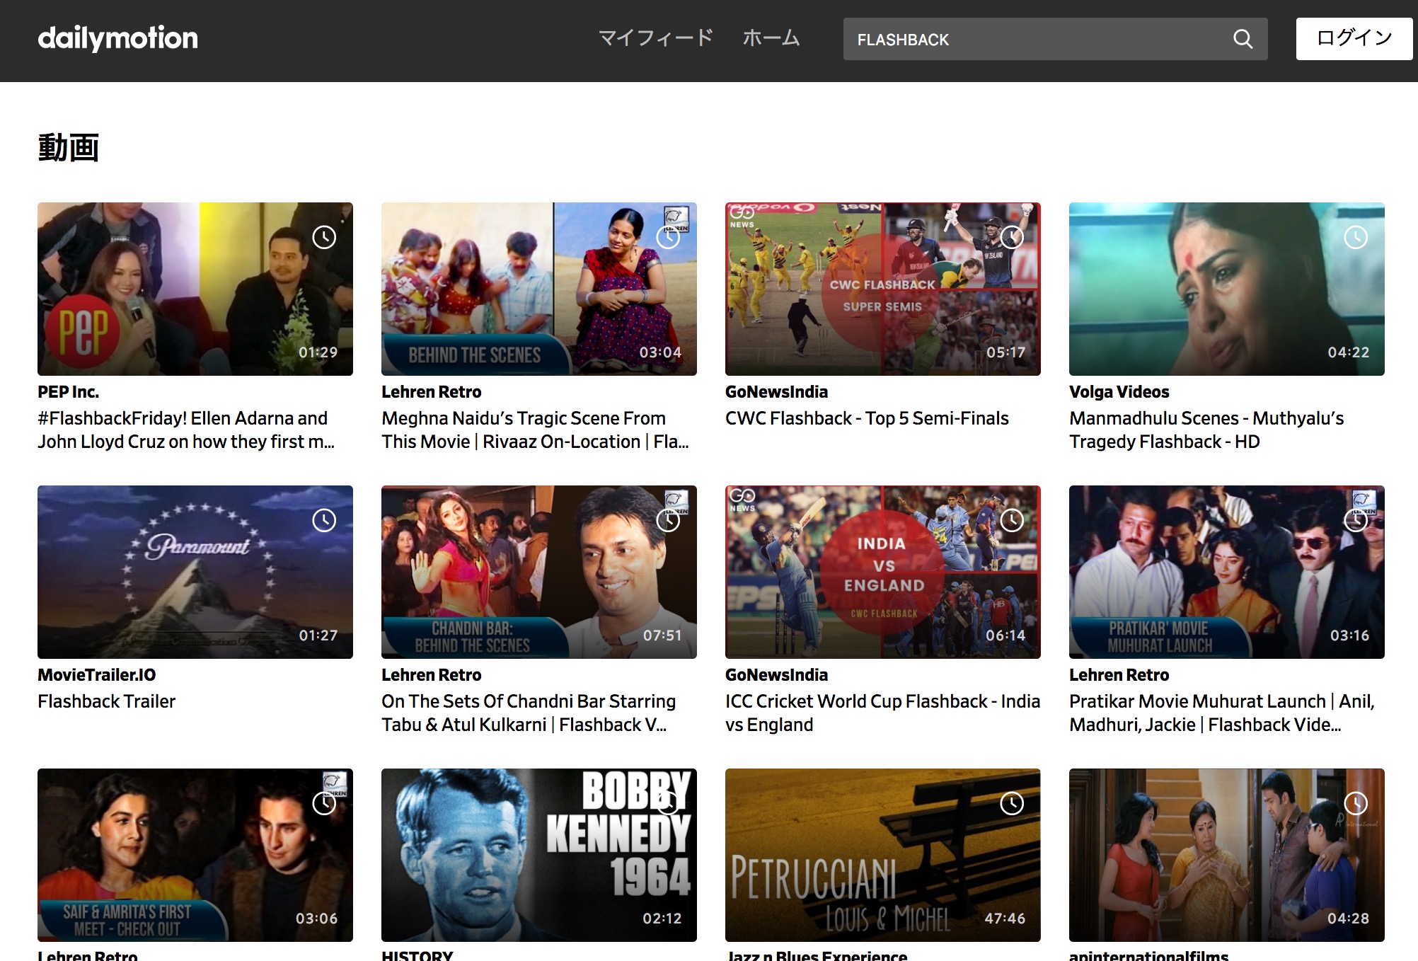Open MovieTrailer.IO channel link
Image resolution: width=1418 pixels, height=961 pixels.
(x=97, y=674)
